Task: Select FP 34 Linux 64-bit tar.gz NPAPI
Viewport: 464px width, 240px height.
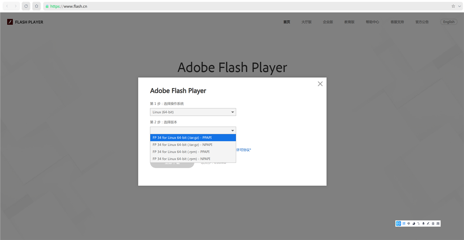Action: click(x=193, y=145)
